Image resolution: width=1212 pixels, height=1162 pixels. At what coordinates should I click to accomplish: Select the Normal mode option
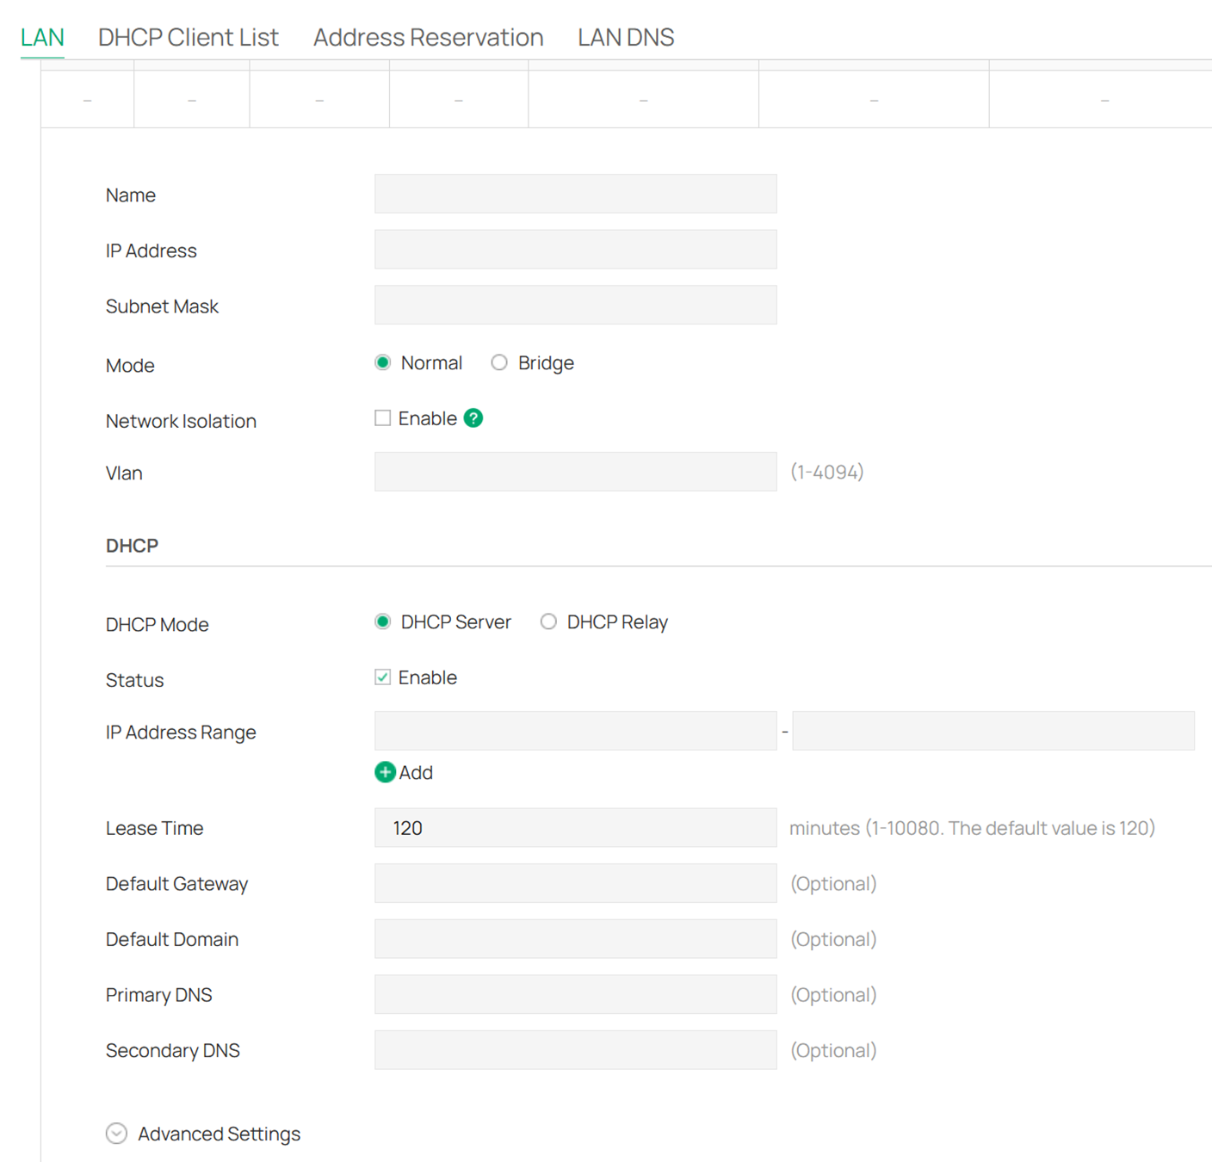tap(382, 362)
